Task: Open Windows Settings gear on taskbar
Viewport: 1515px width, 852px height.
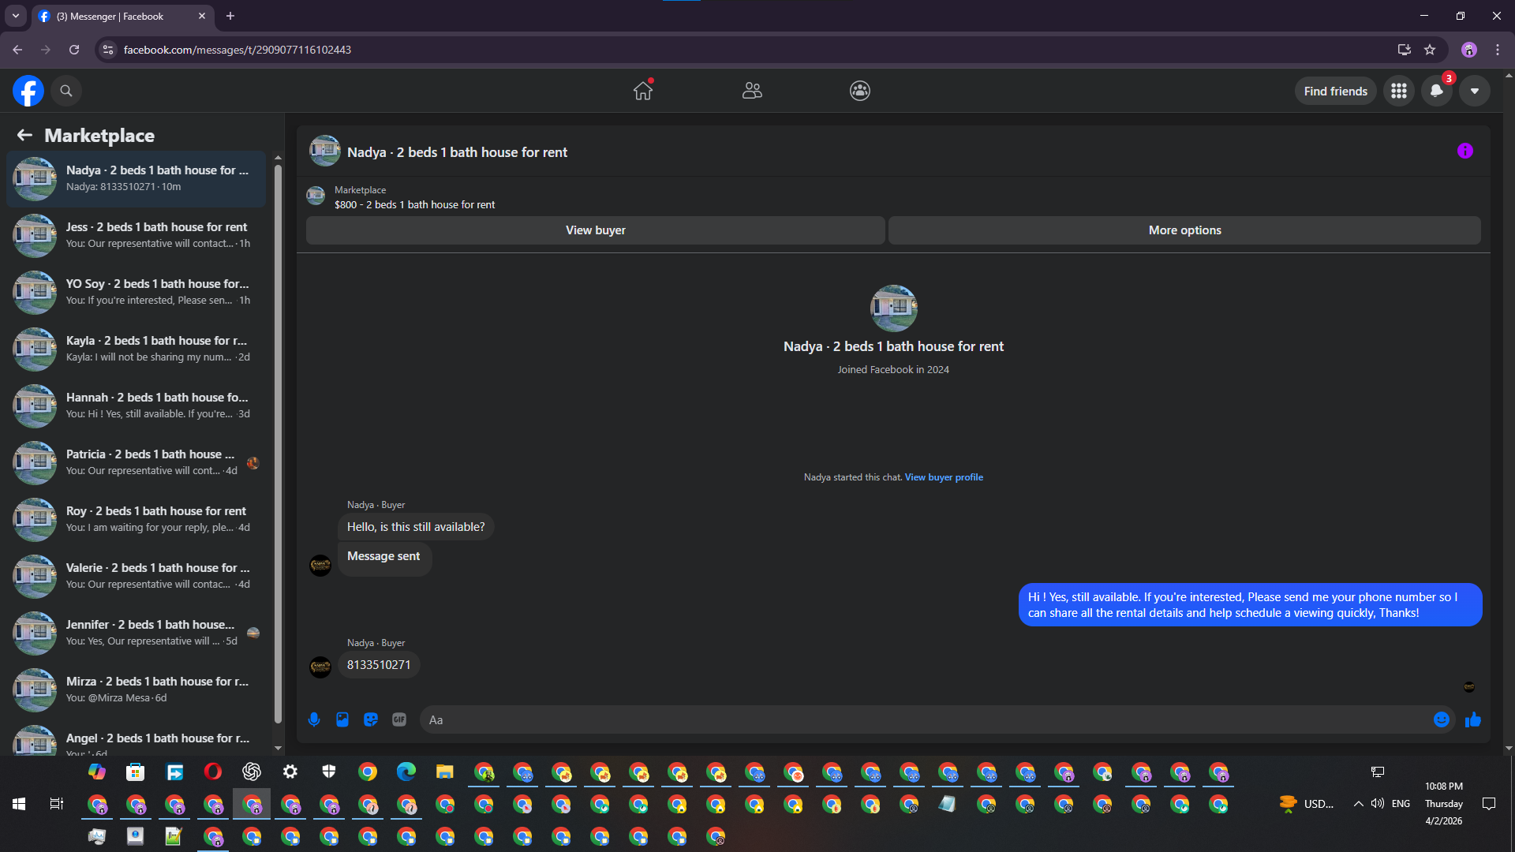Action: 290,772
